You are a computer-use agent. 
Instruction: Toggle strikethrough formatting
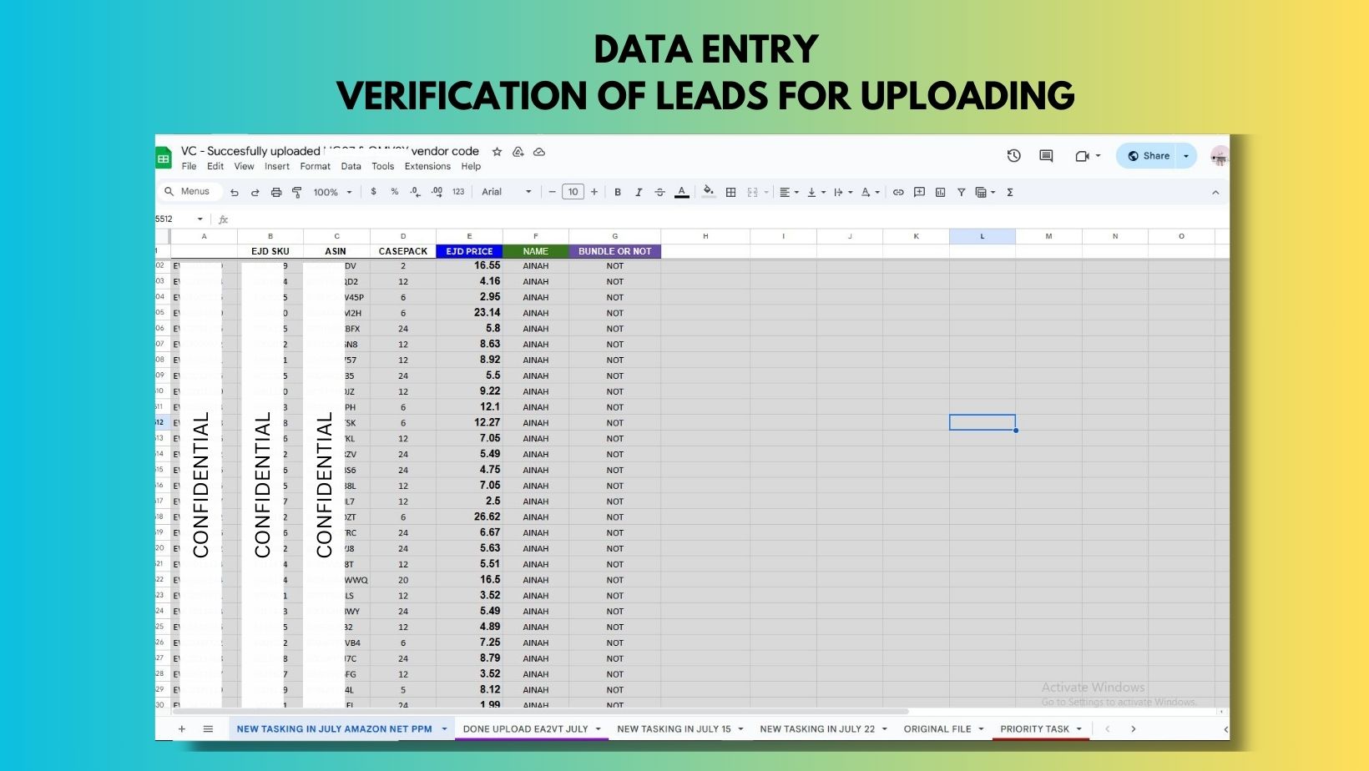[659, 192]
